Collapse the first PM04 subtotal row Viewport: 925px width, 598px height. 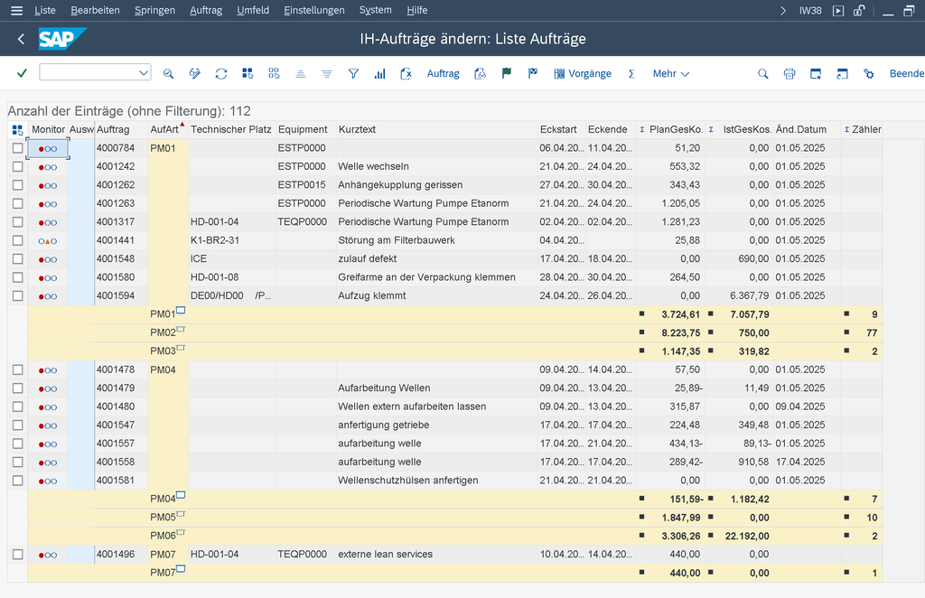[181, 495]
